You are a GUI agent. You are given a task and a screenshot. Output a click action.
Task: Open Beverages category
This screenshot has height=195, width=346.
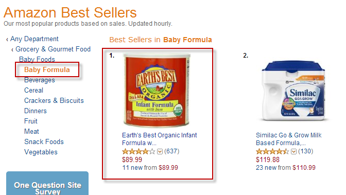tap(40, 80)
